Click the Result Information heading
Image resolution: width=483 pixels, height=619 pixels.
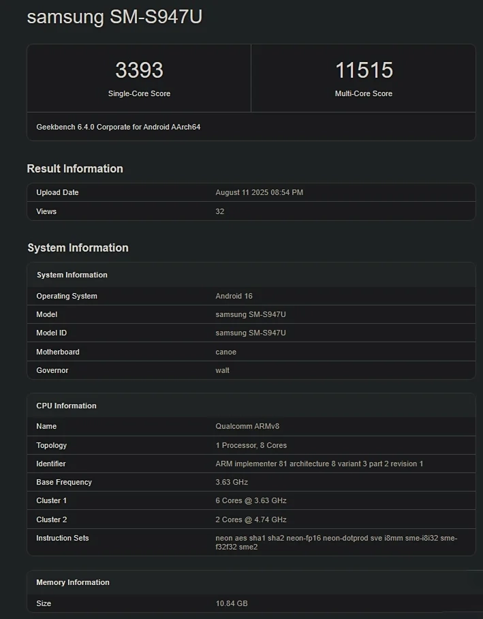pos(75,168)
